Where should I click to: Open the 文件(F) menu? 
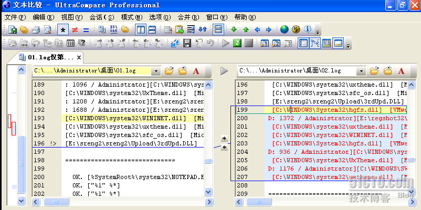15,17
